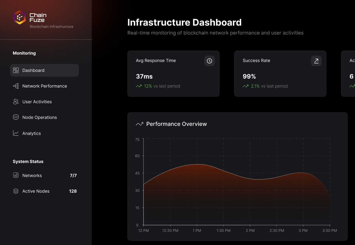This screenshot has width=355, height=245.
Task: Click the Analytics line chart icon
Action: pyautogui.click(x=16, y=133)
